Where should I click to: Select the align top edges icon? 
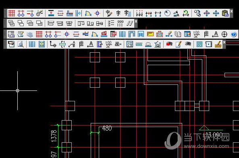pos(81,23)
